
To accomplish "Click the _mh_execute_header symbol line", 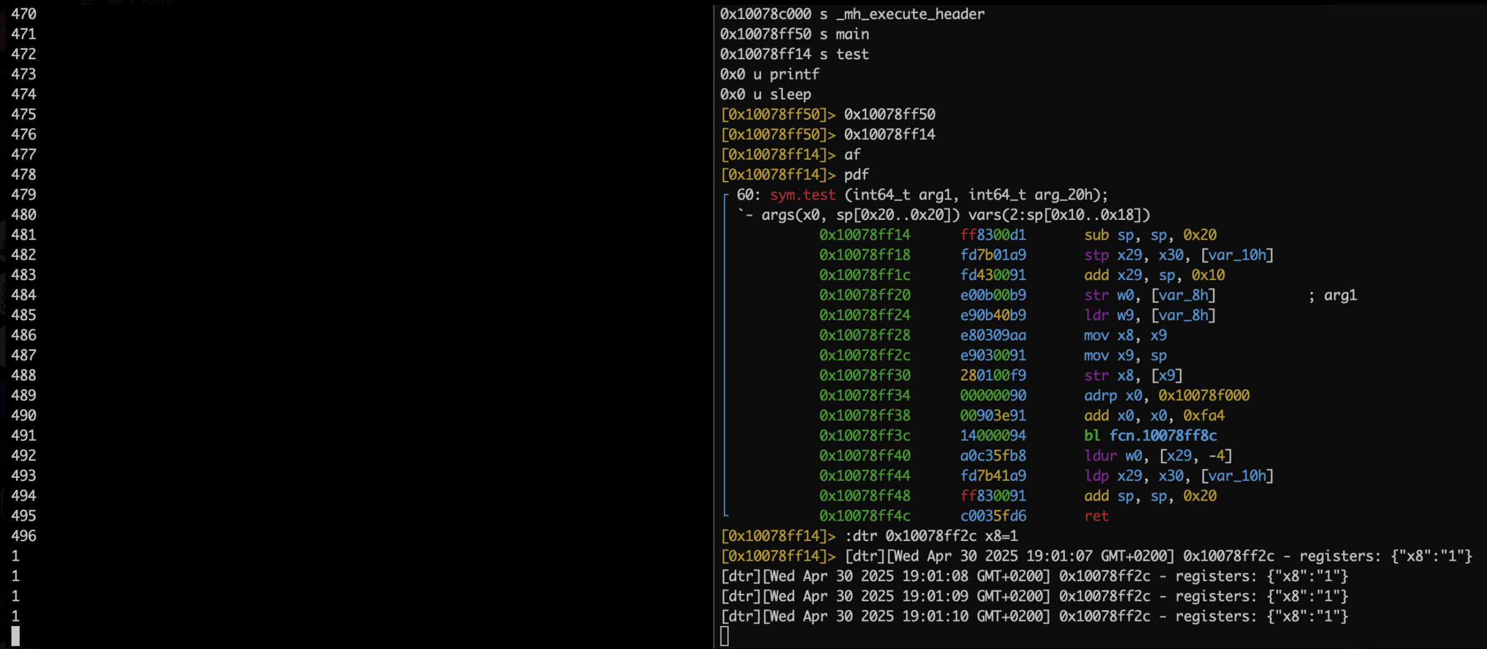I will [x=852, y=14].
